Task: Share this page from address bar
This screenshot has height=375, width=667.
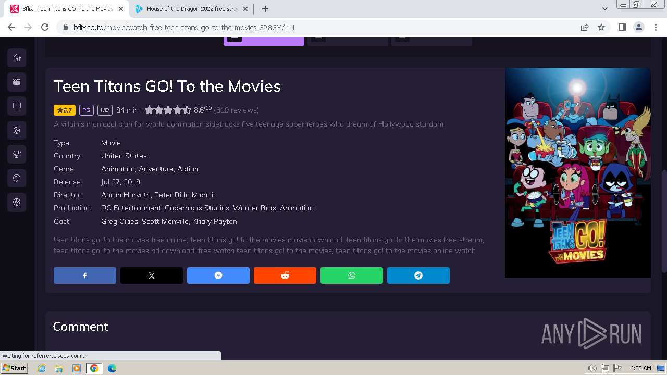Action: [585, 28]
